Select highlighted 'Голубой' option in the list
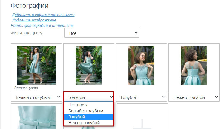This screenshot has height=129, width=221. pos(77,117)
